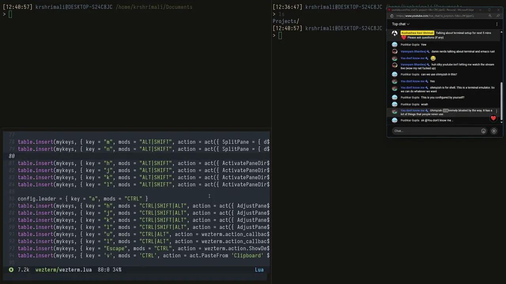Open the Top chat dropdown
Screen dimensions: 506x284
pos(400,24)
